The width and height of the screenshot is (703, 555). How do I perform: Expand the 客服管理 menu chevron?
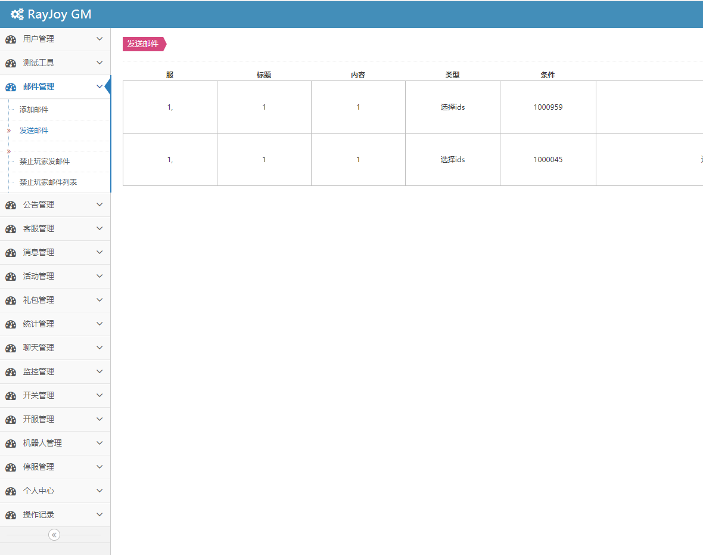(99, 228)
